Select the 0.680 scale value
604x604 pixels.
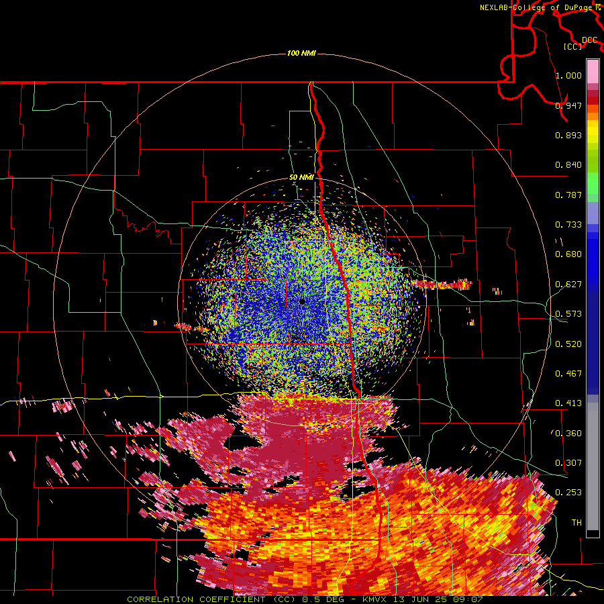568,254
